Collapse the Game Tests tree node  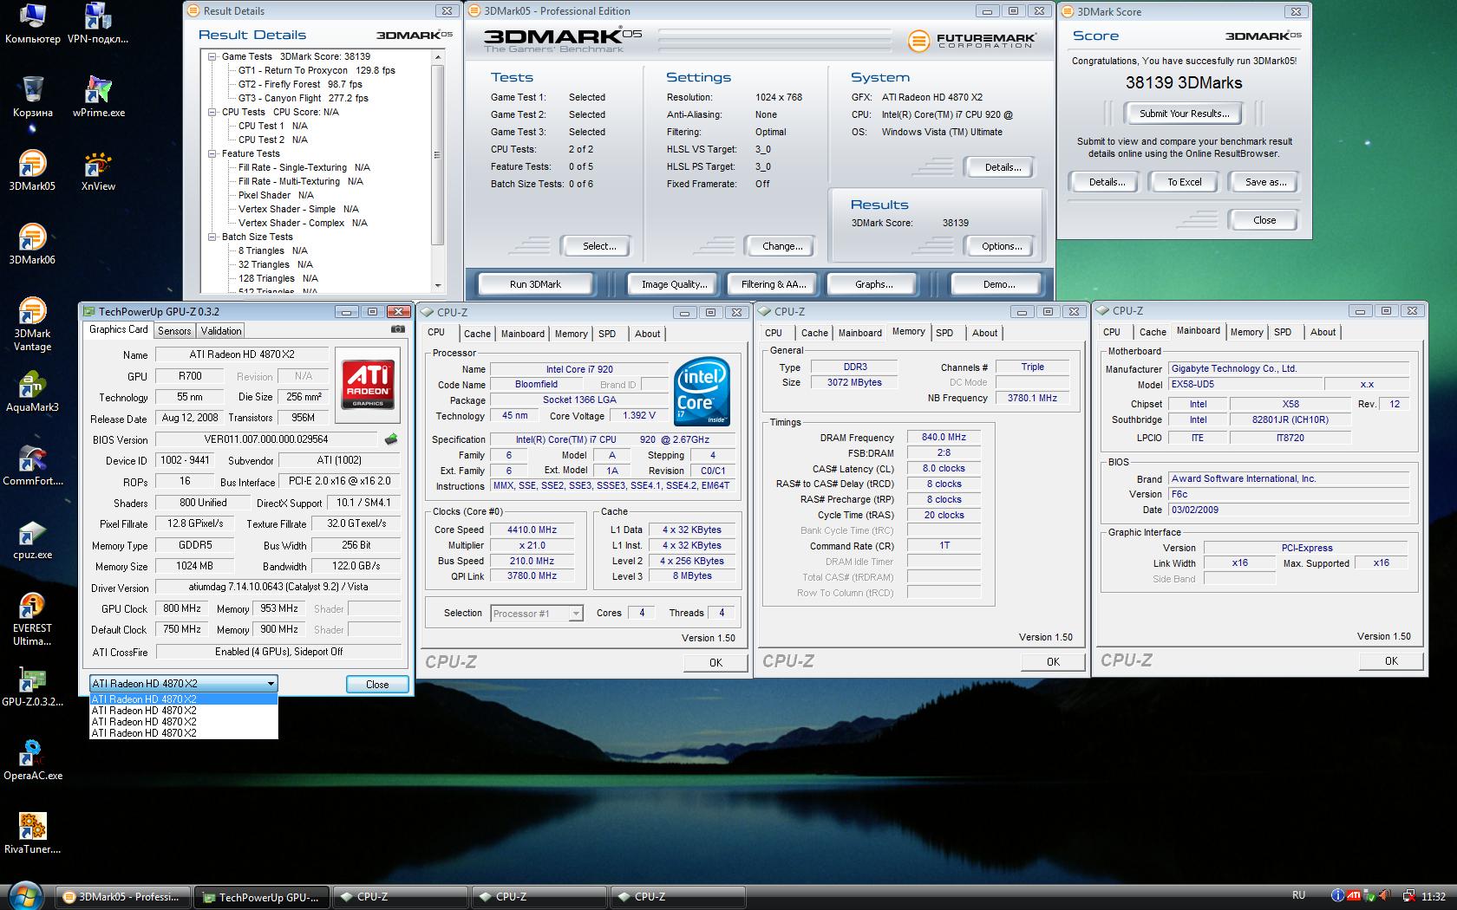coord(212,56)
